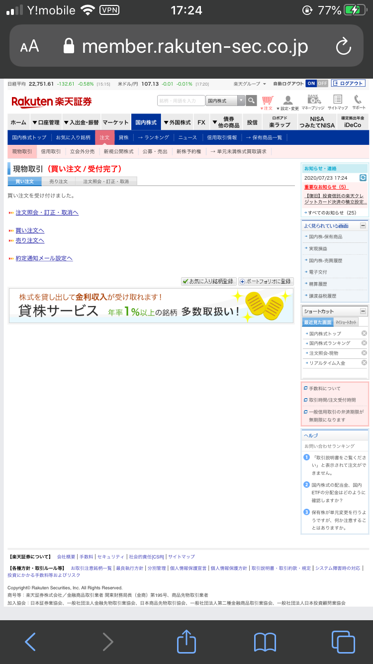Open the マネーブリッジ bank icon

click(x=313, y=103)
